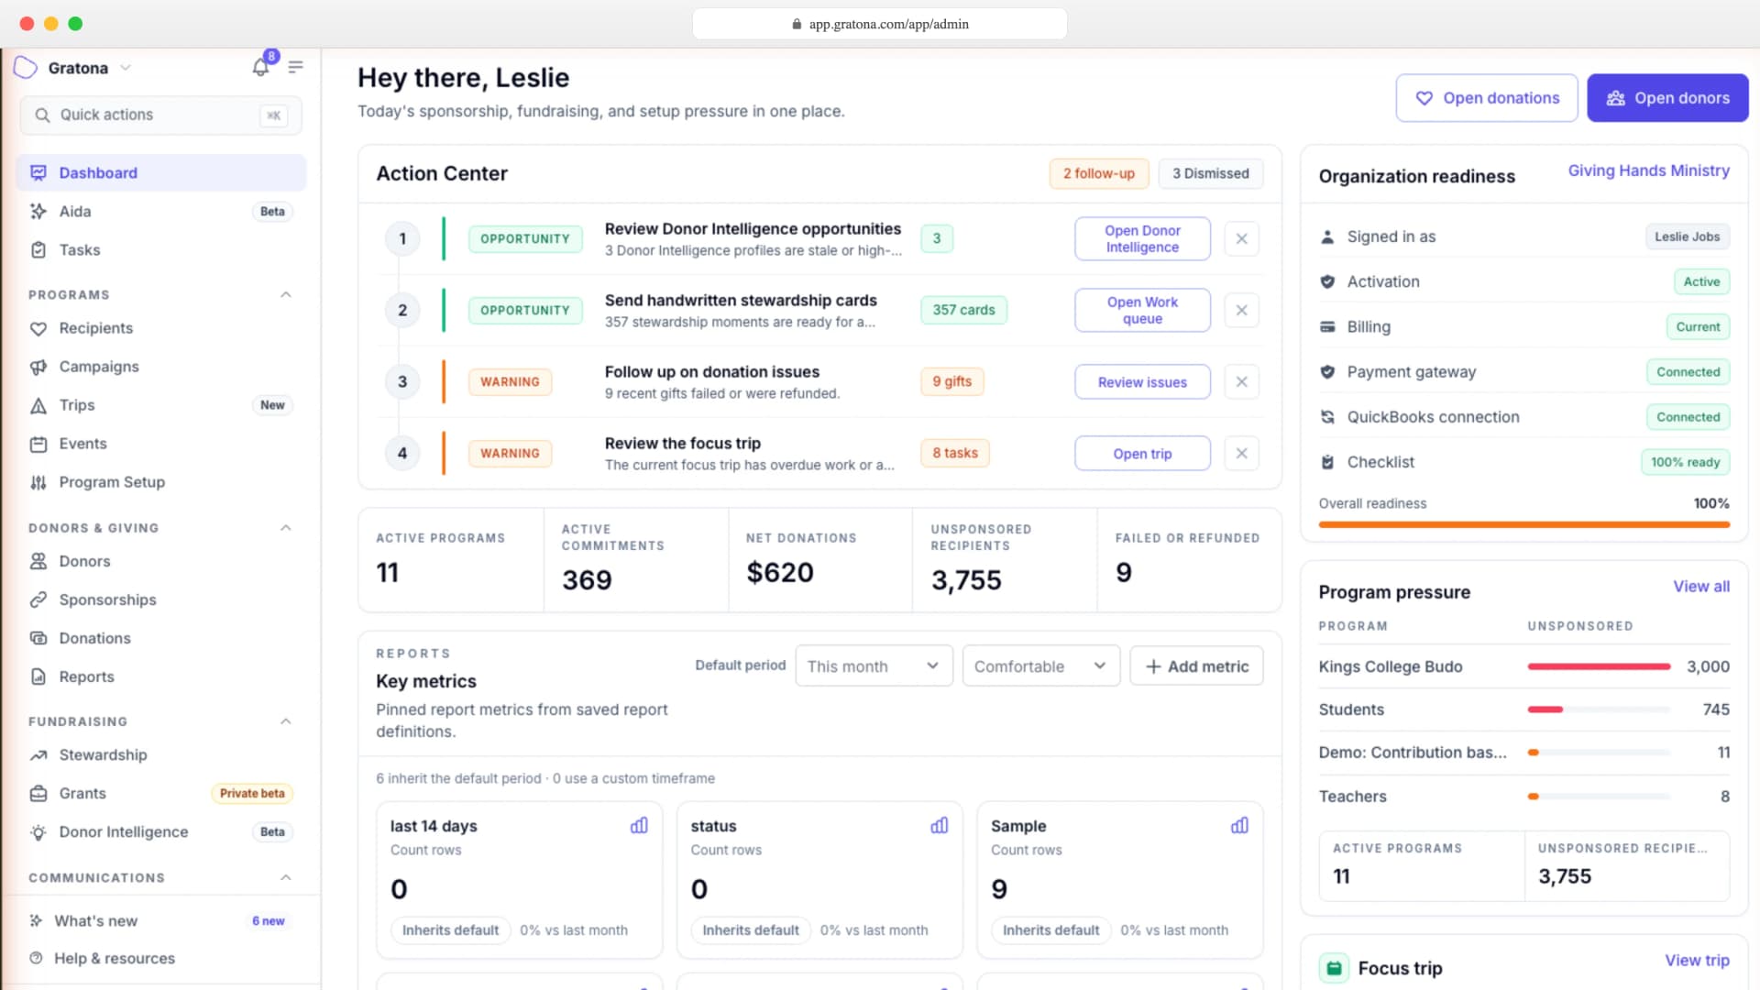1760x990 pixels.
Task: Collapse the Fundraising section
Action: (285, 721)
